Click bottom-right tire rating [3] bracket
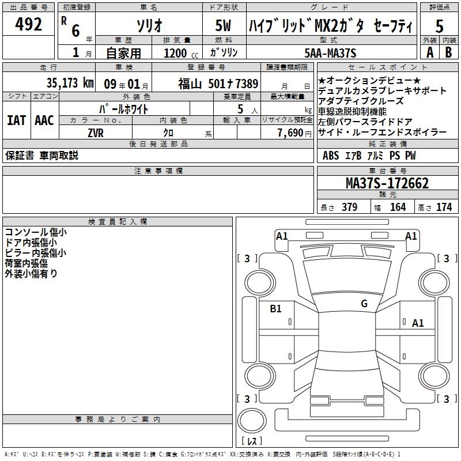Viewport: 461px width, 461px height. [x=446, y=399]
